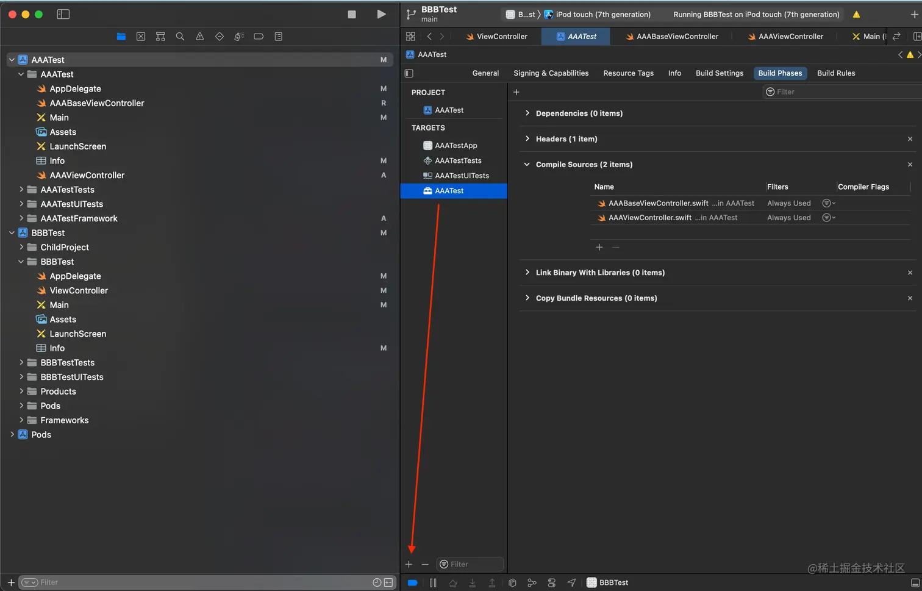Open the related items grid menu
922x591 pixels.
410,37
